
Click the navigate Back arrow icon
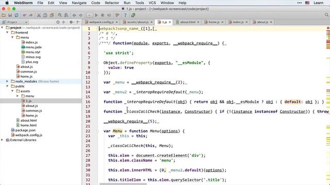click(x=74, y=15)
